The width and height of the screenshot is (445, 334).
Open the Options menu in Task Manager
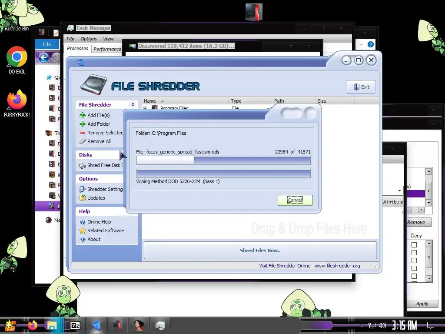(x=89, y=39)
